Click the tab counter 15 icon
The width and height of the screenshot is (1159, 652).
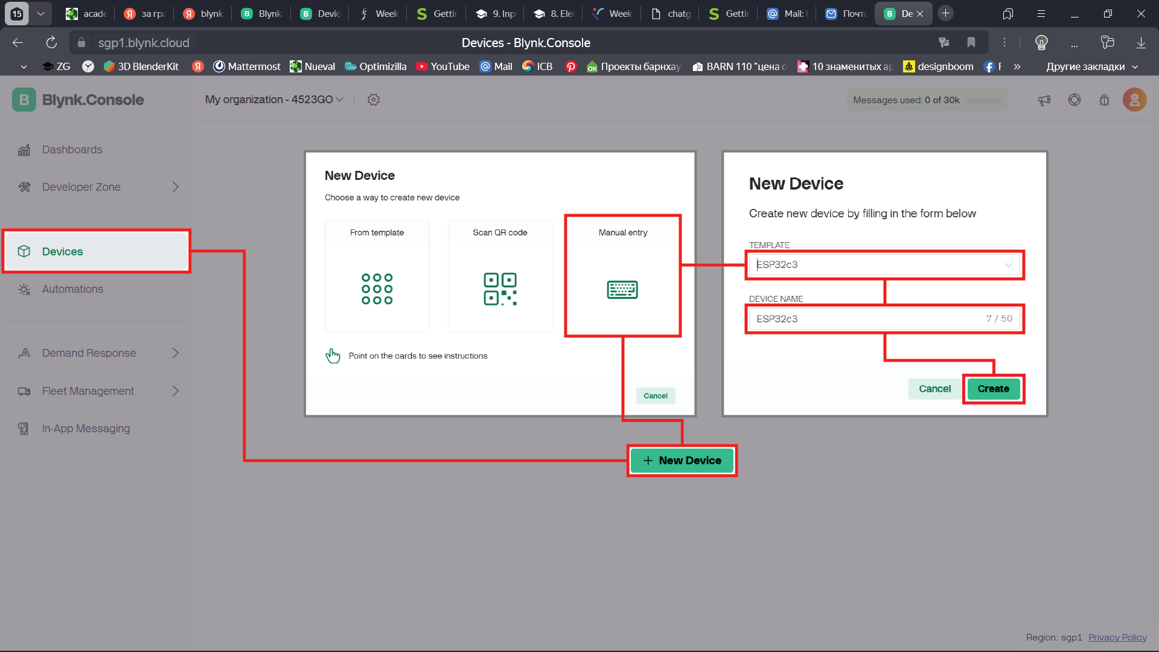click(x=17, y=13)
